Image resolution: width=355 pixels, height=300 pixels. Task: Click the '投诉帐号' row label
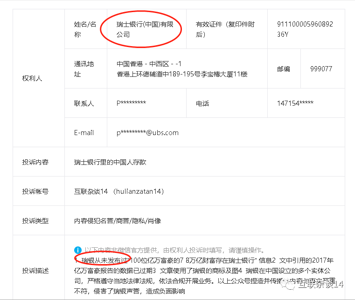(35, 191)
